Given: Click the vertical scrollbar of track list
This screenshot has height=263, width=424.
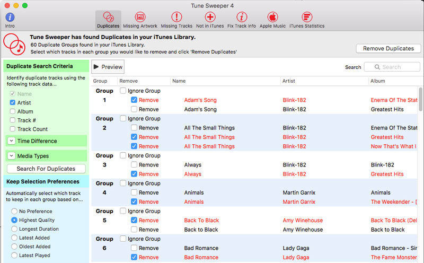Looking at the screenshot, I should (420, 99).
